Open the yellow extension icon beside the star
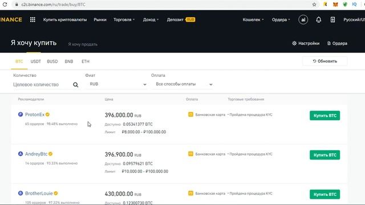 point(326,5)
